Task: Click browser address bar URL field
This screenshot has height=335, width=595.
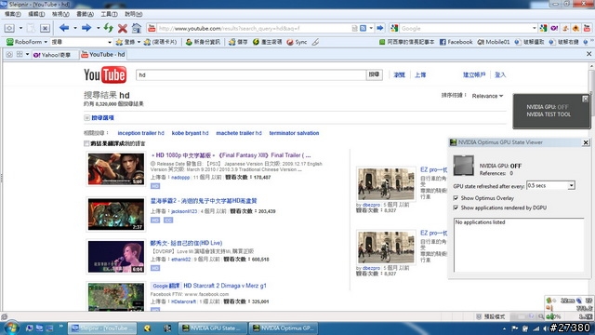Action: click(254, 28)
